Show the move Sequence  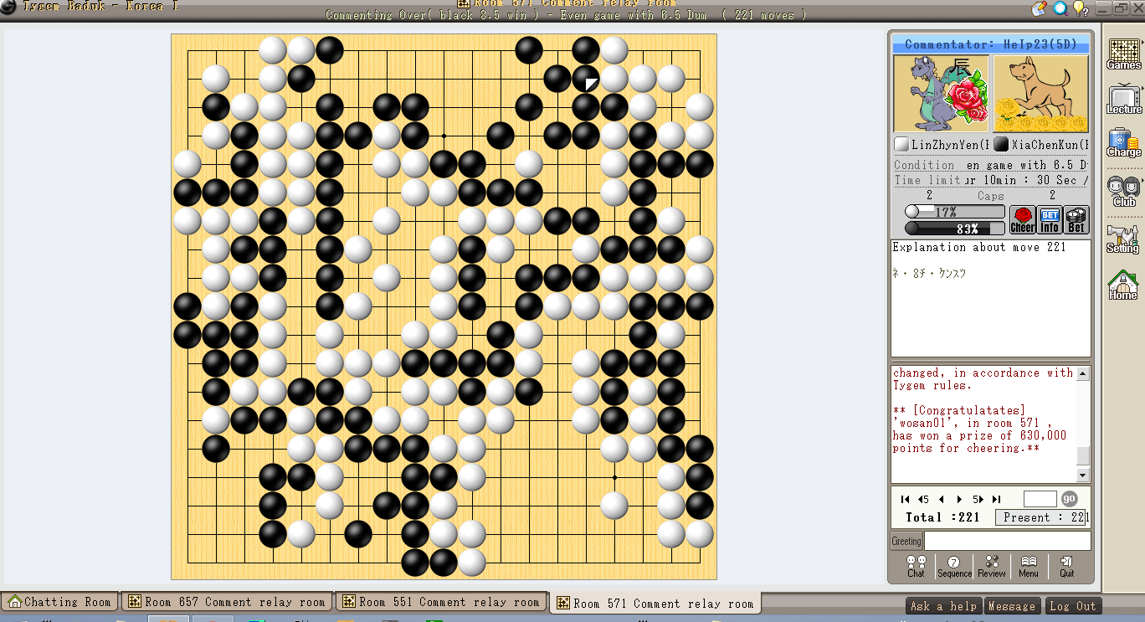954,567
